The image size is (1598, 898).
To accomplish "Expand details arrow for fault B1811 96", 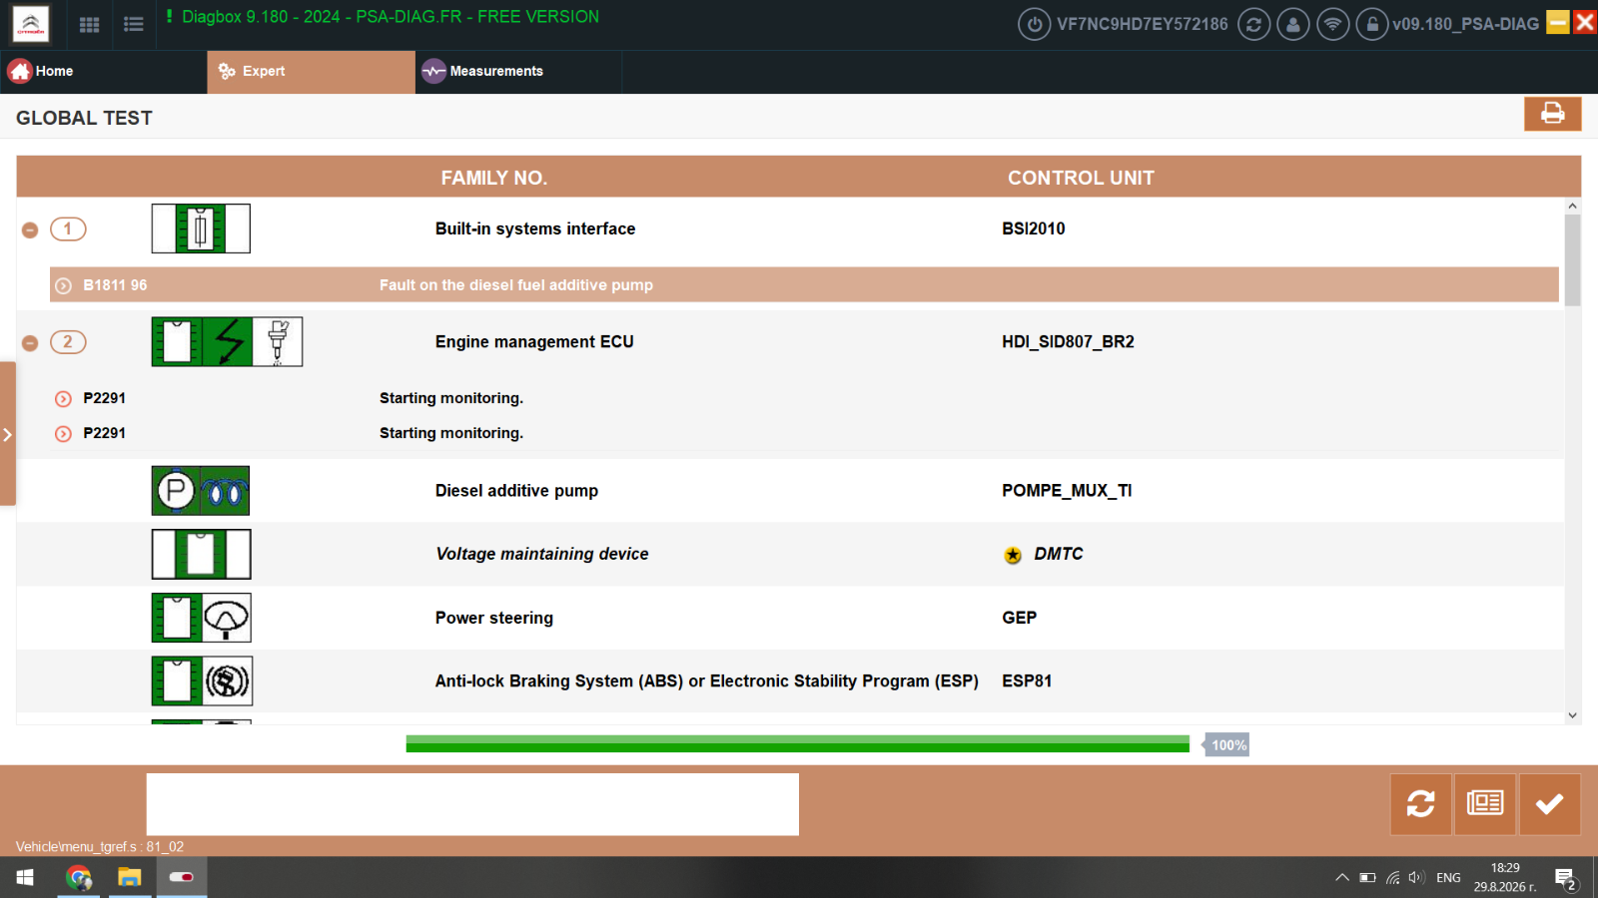I will tap(63, 286).
